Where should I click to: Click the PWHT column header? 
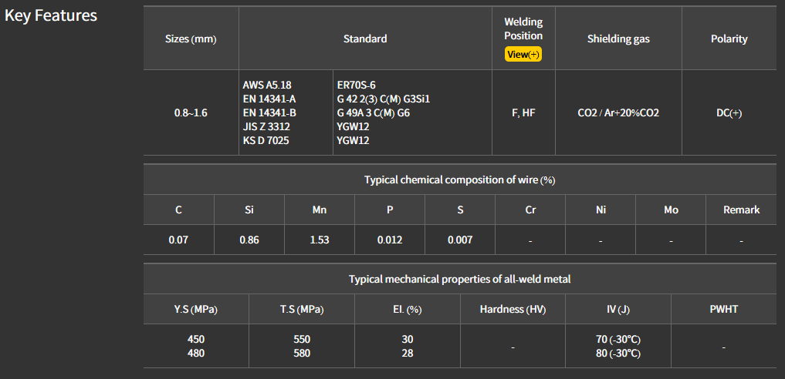723,309
